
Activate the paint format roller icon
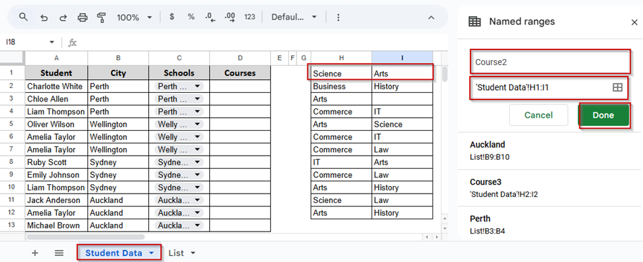click(x=102, y=17)
